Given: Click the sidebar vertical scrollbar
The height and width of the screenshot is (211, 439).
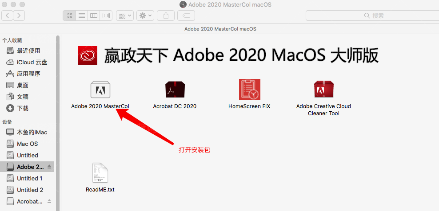Looking at the screenshot, I should 58,123.
